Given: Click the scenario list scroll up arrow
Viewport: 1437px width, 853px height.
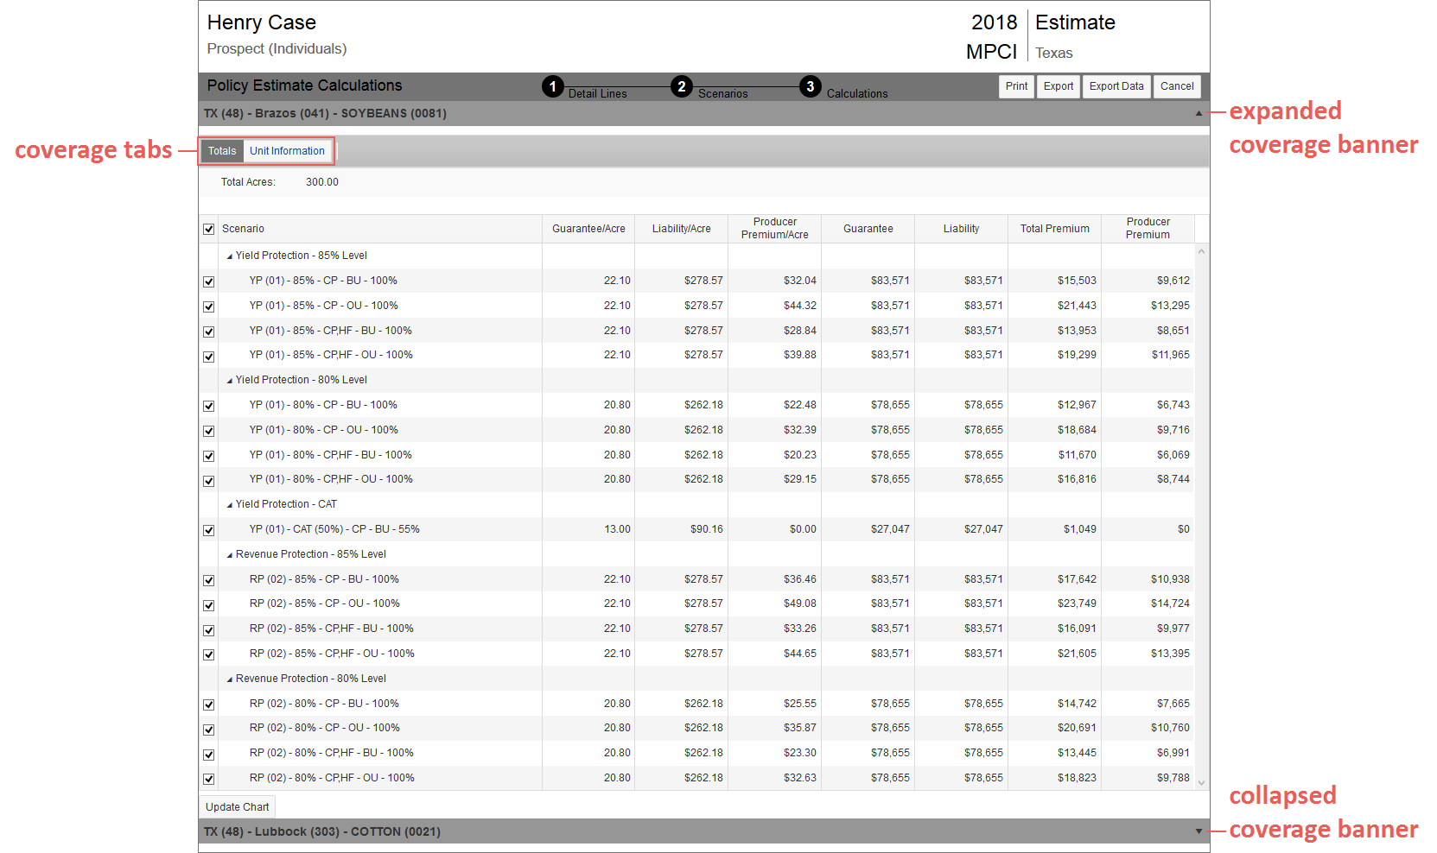Looking at the screenshot, I should [x=1201, y=251].
